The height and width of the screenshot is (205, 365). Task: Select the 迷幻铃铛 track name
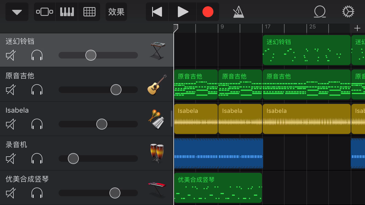[x=20, y=41]
